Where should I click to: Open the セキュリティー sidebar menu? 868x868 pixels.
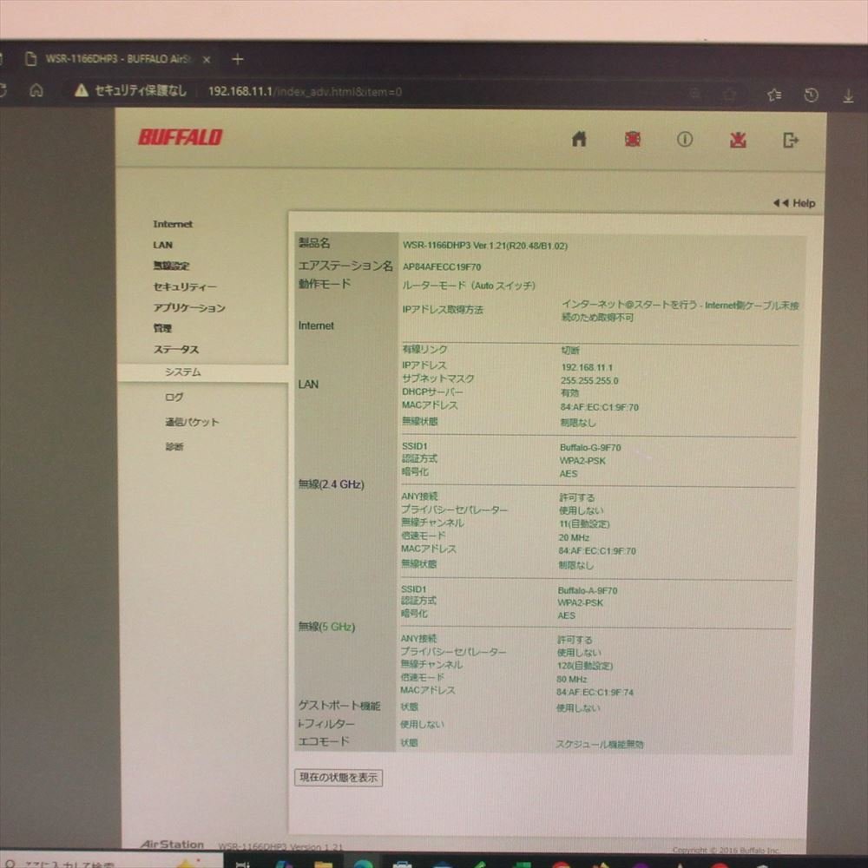[x=184, y=286]
